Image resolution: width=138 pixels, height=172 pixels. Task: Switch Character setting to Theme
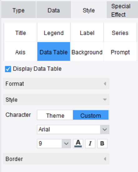point(55,115)
